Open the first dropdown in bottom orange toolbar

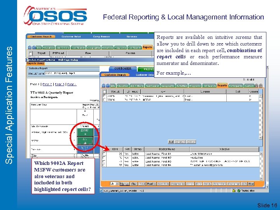pyautogui.click(x=115, y=184)
